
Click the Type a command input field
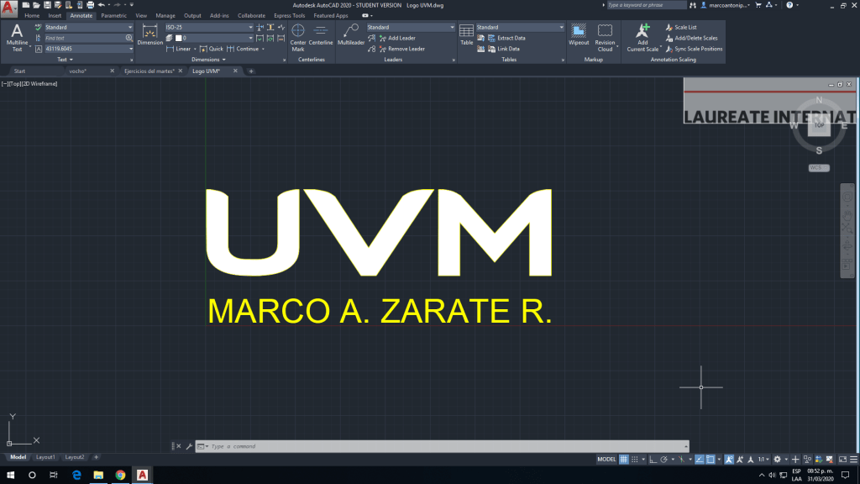click(445, 446)
